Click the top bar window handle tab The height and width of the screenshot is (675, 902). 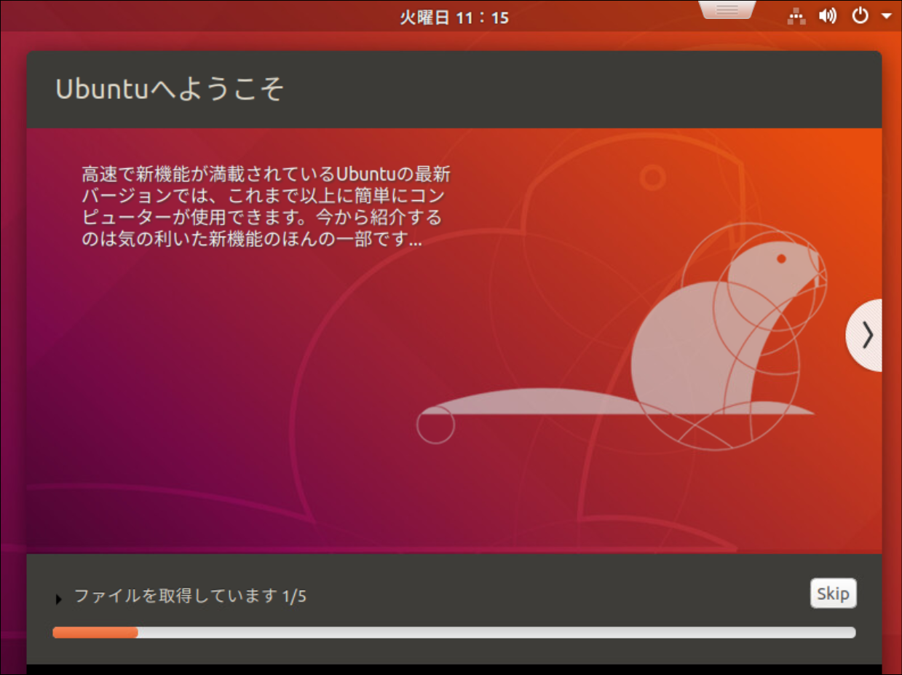pyautogui.click(x=727, y=9)
